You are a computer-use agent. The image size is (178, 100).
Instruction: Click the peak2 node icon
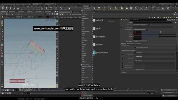tap(94, 28)
